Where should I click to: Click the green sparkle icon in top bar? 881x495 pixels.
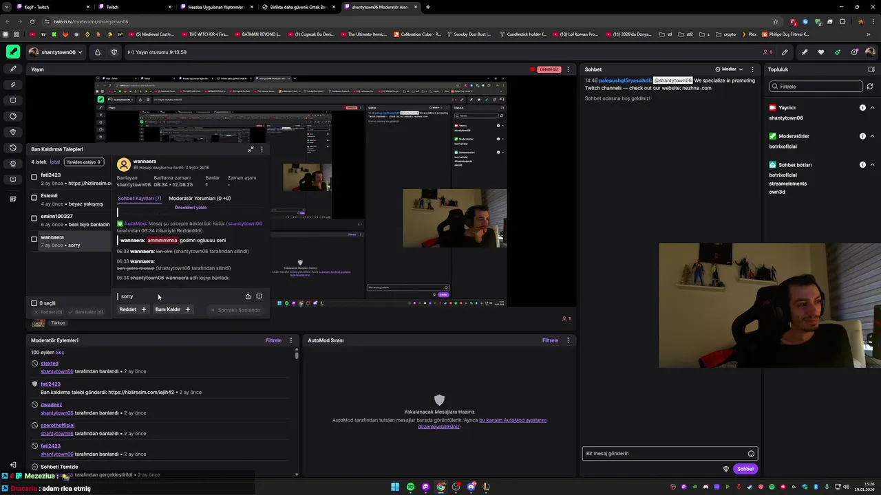tap(837, 52)
